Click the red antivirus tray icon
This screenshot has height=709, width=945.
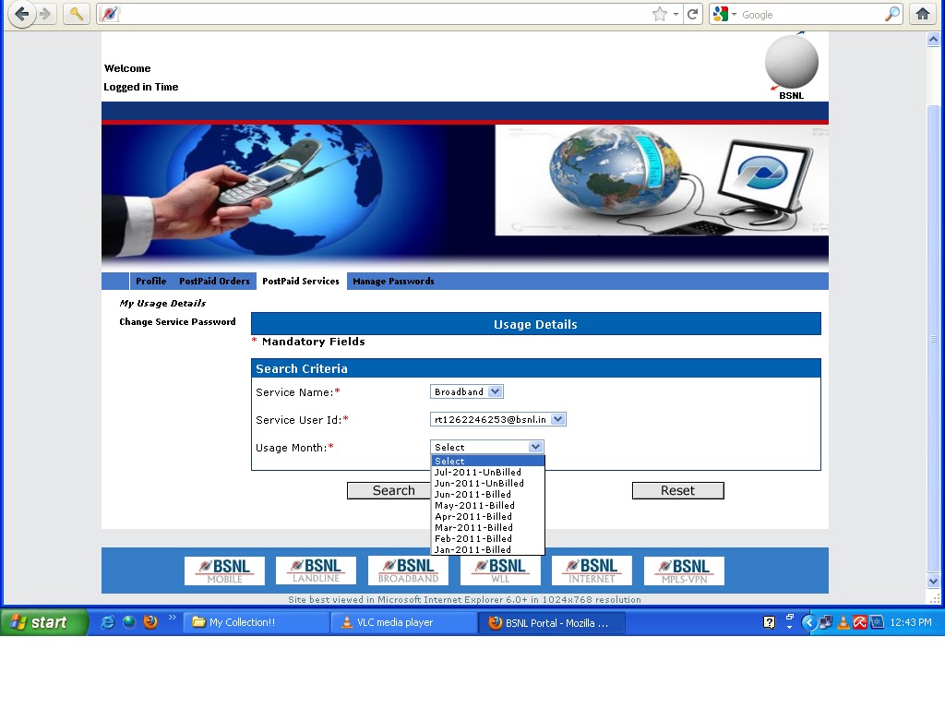pyautogui.click(x=860, y=622)
